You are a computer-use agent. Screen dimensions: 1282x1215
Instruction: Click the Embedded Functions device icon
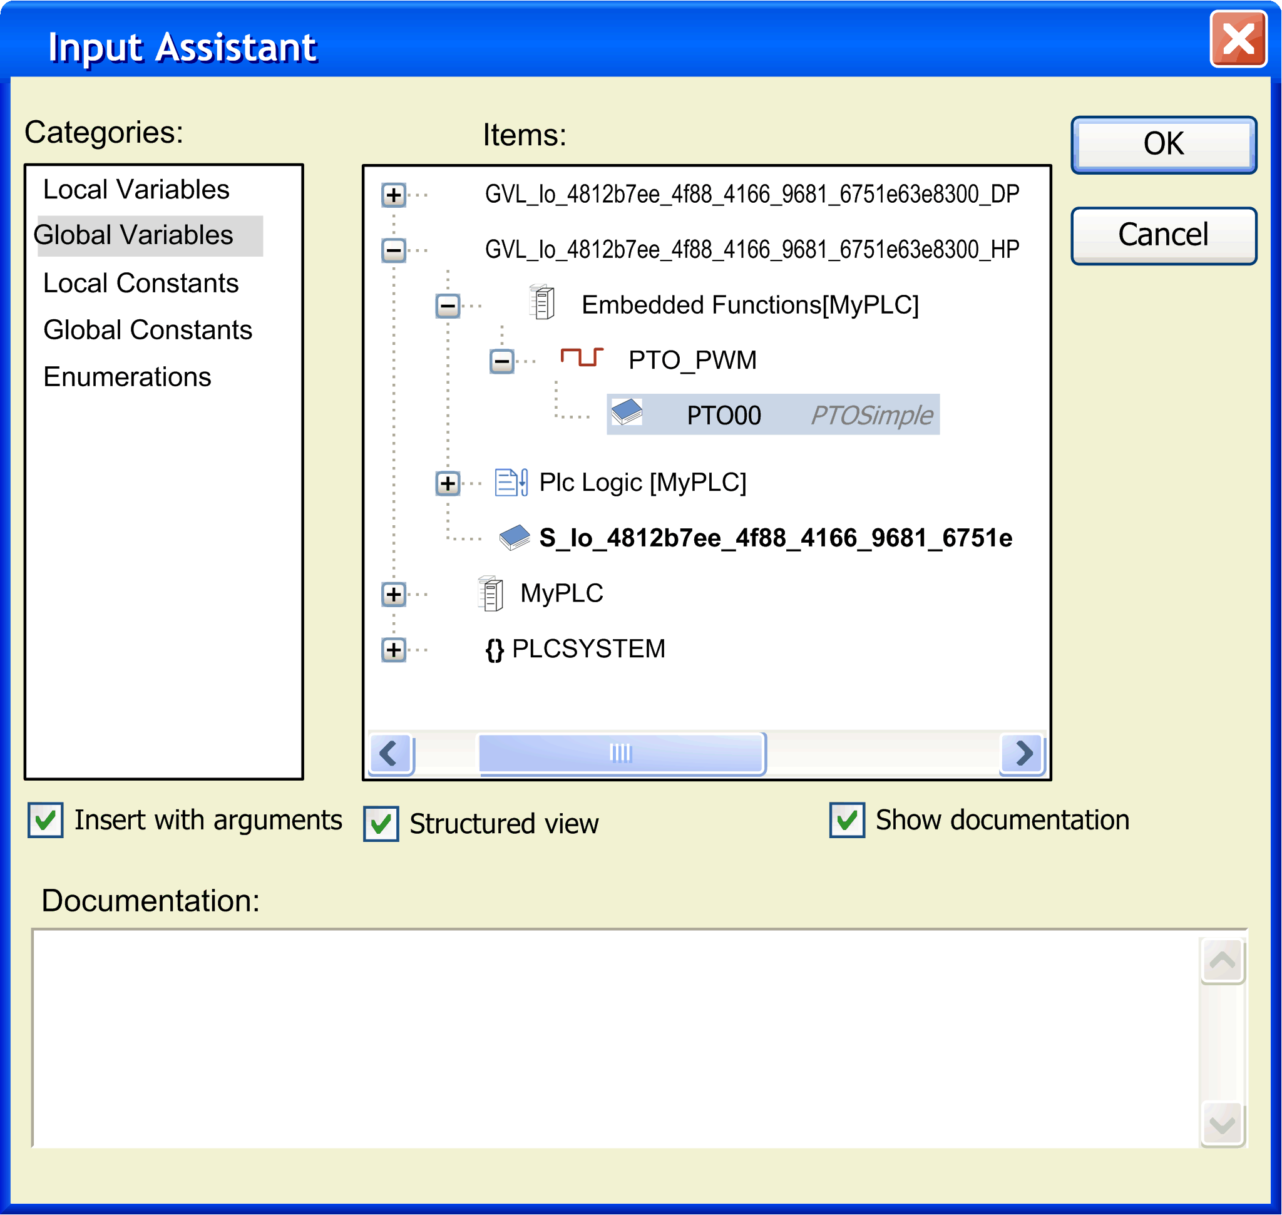[541, 302]
